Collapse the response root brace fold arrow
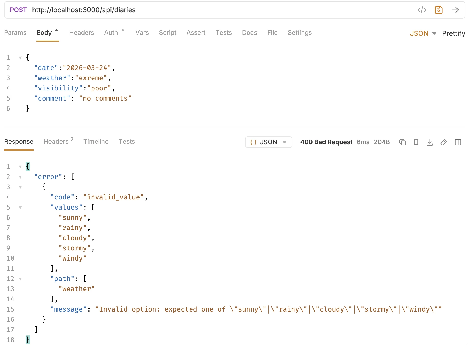Viewport: 468px width, 345px height. (20, 167)
